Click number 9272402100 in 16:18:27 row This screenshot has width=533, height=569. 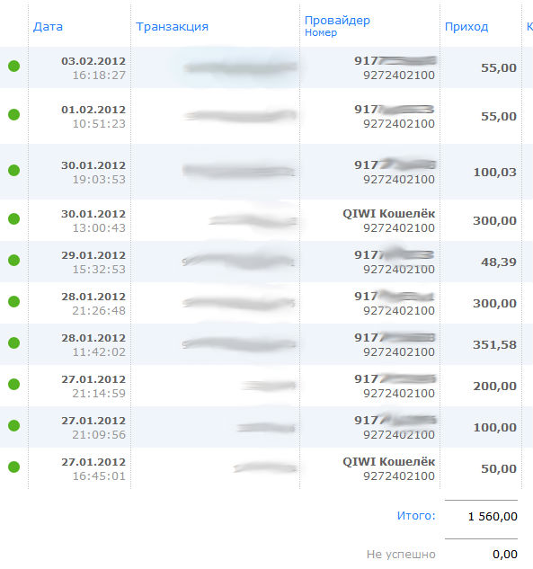[399, 76]
